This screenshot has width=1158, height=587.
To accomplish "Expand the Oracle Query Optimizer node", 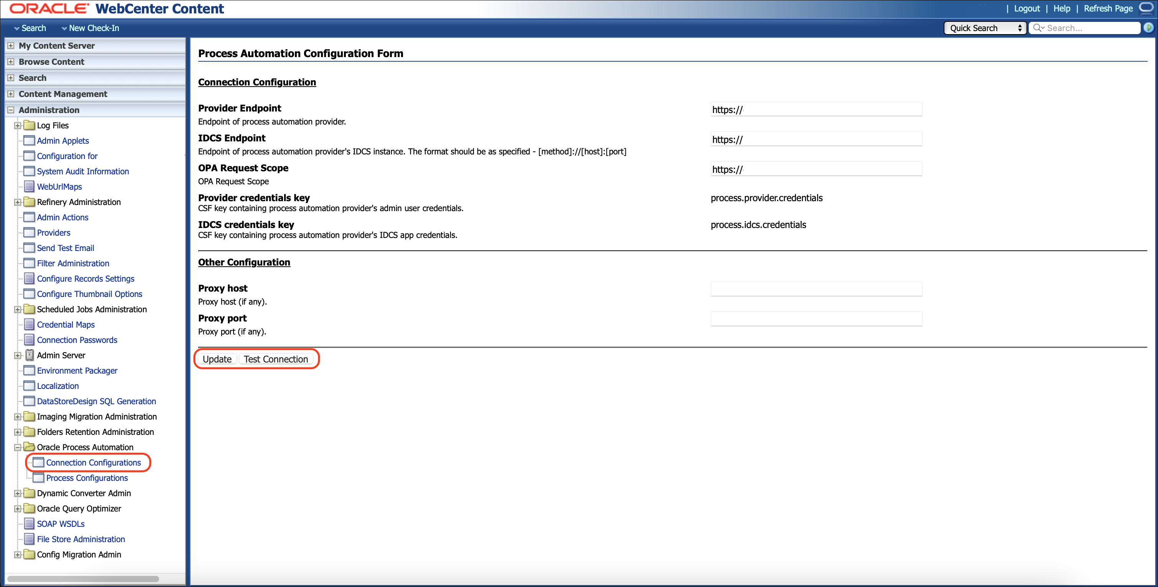I will (x=18, y=508).
